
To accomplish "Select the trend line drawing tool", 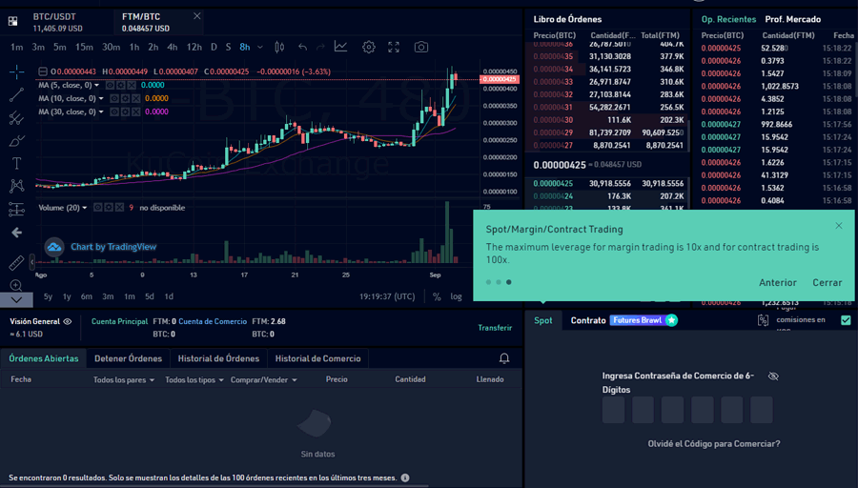I will click(x=16, y=94).
